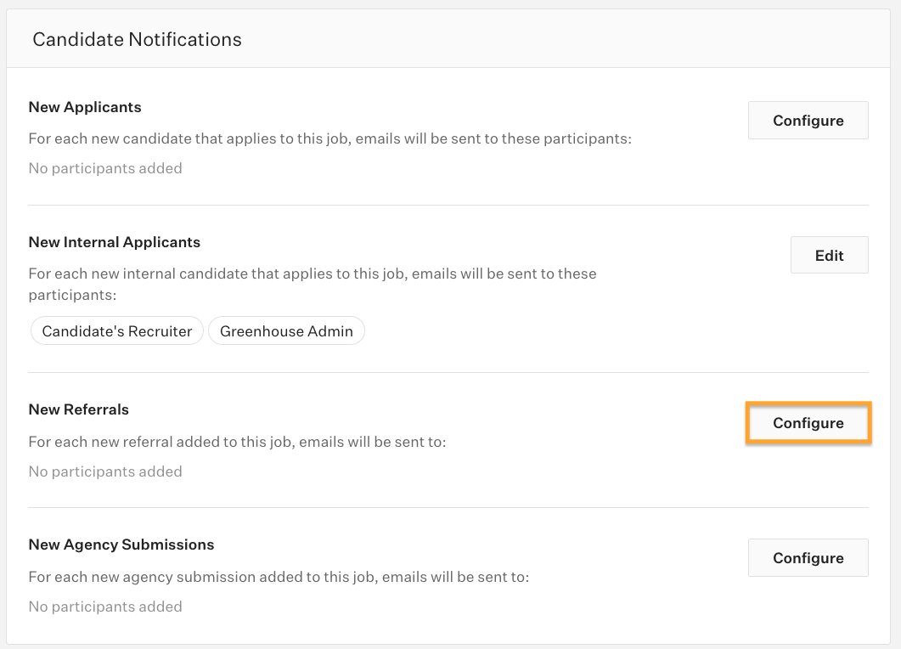Viewport: 901px width, 649px height.
Task: Click the New Applicants section heading
Action: (85, 107)
